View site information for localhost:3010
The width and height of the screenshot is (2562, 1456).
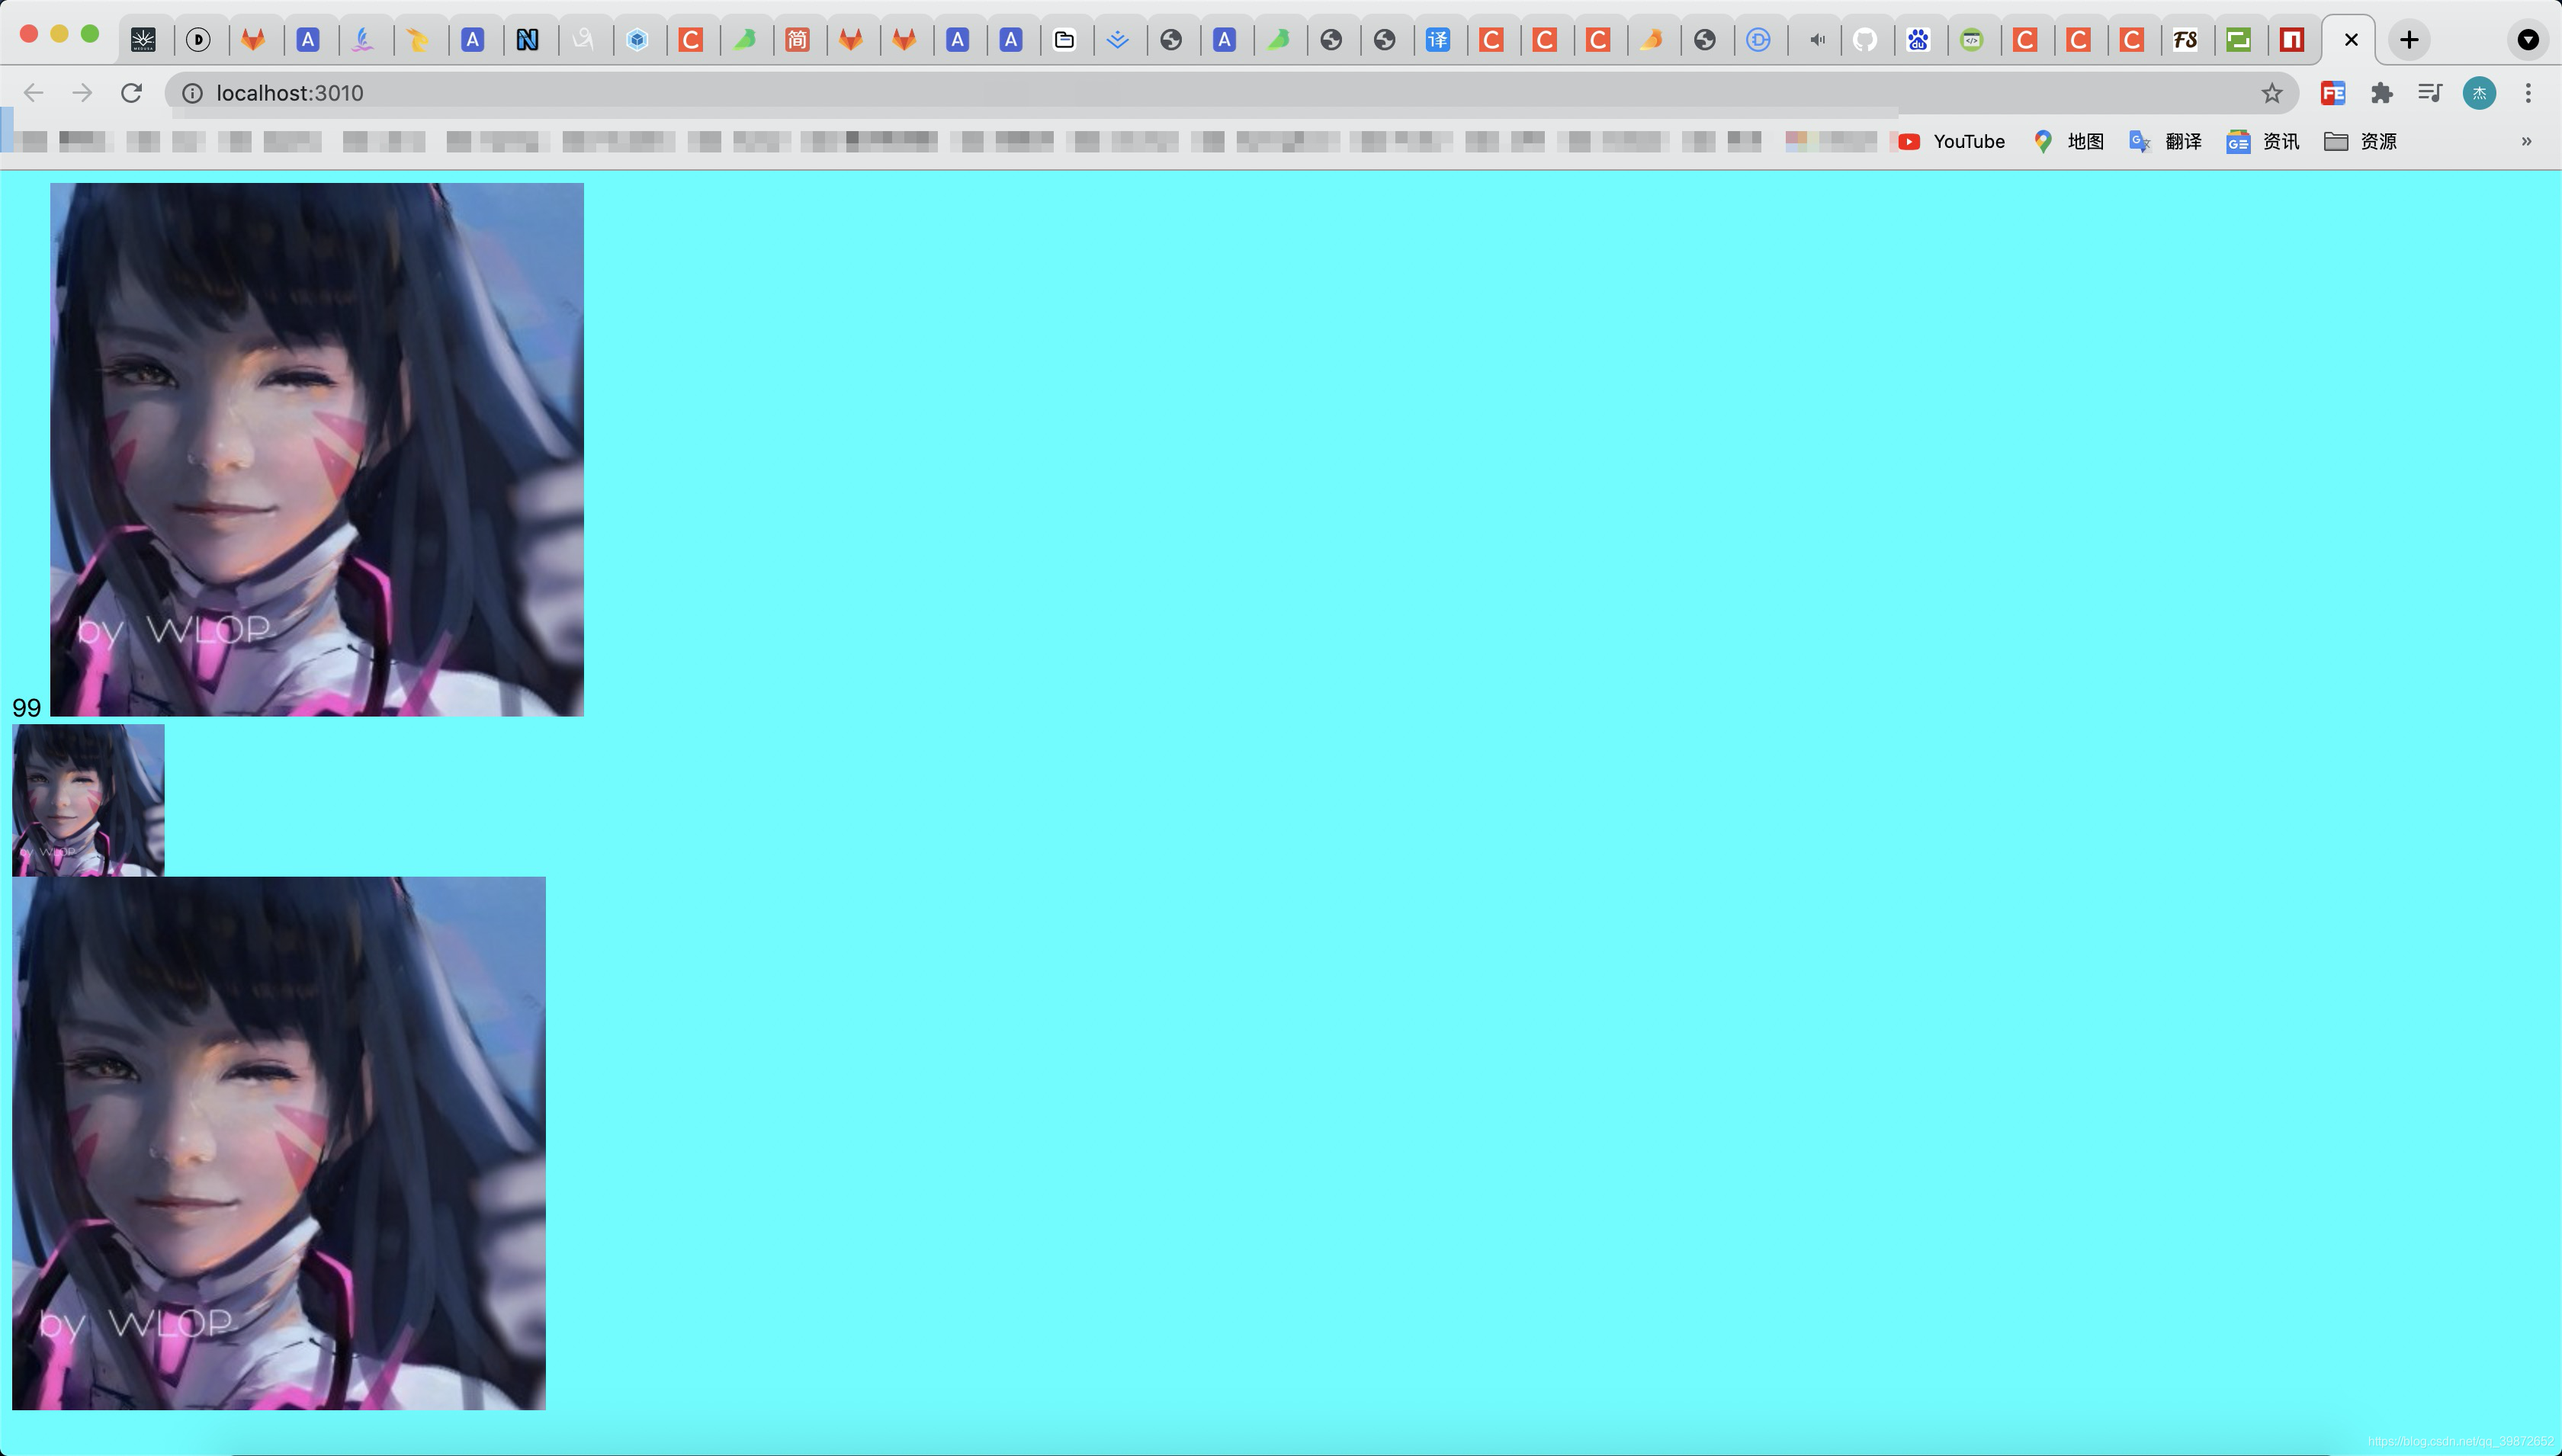coord(192,93)
